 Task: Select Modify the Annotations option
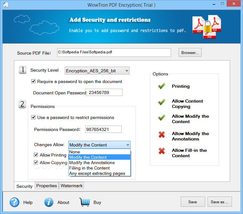(x=99, y=163)
